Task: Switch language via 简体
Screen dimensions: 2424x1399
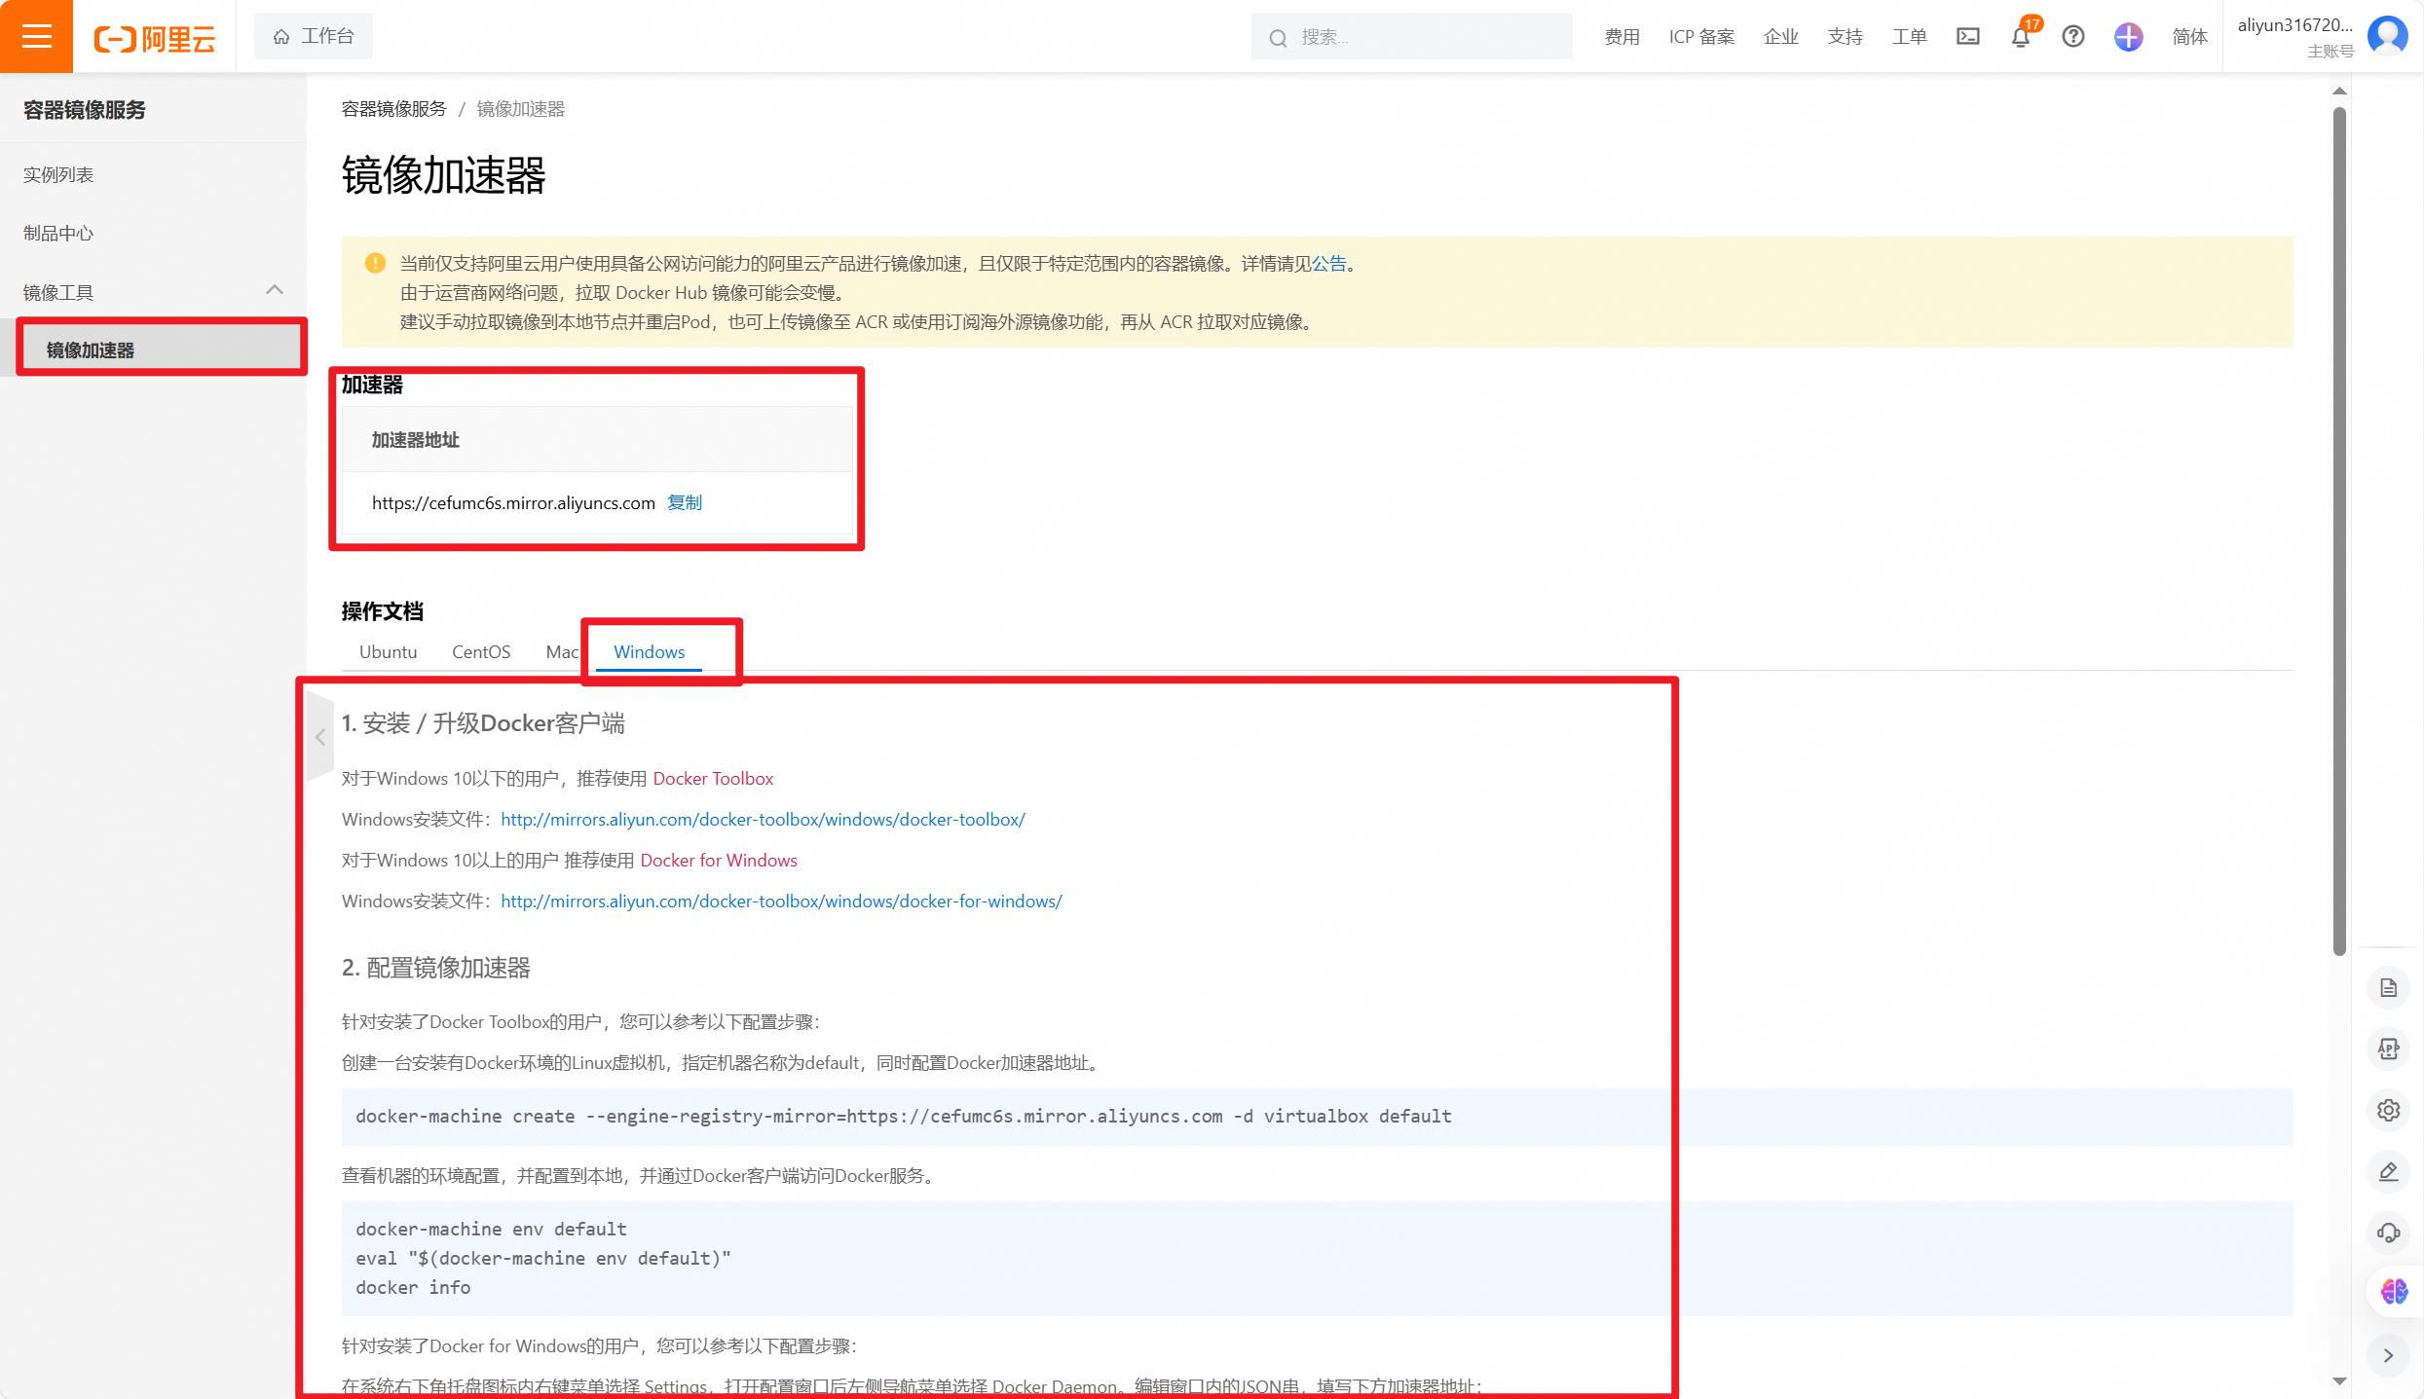Action: point(2189,37)
